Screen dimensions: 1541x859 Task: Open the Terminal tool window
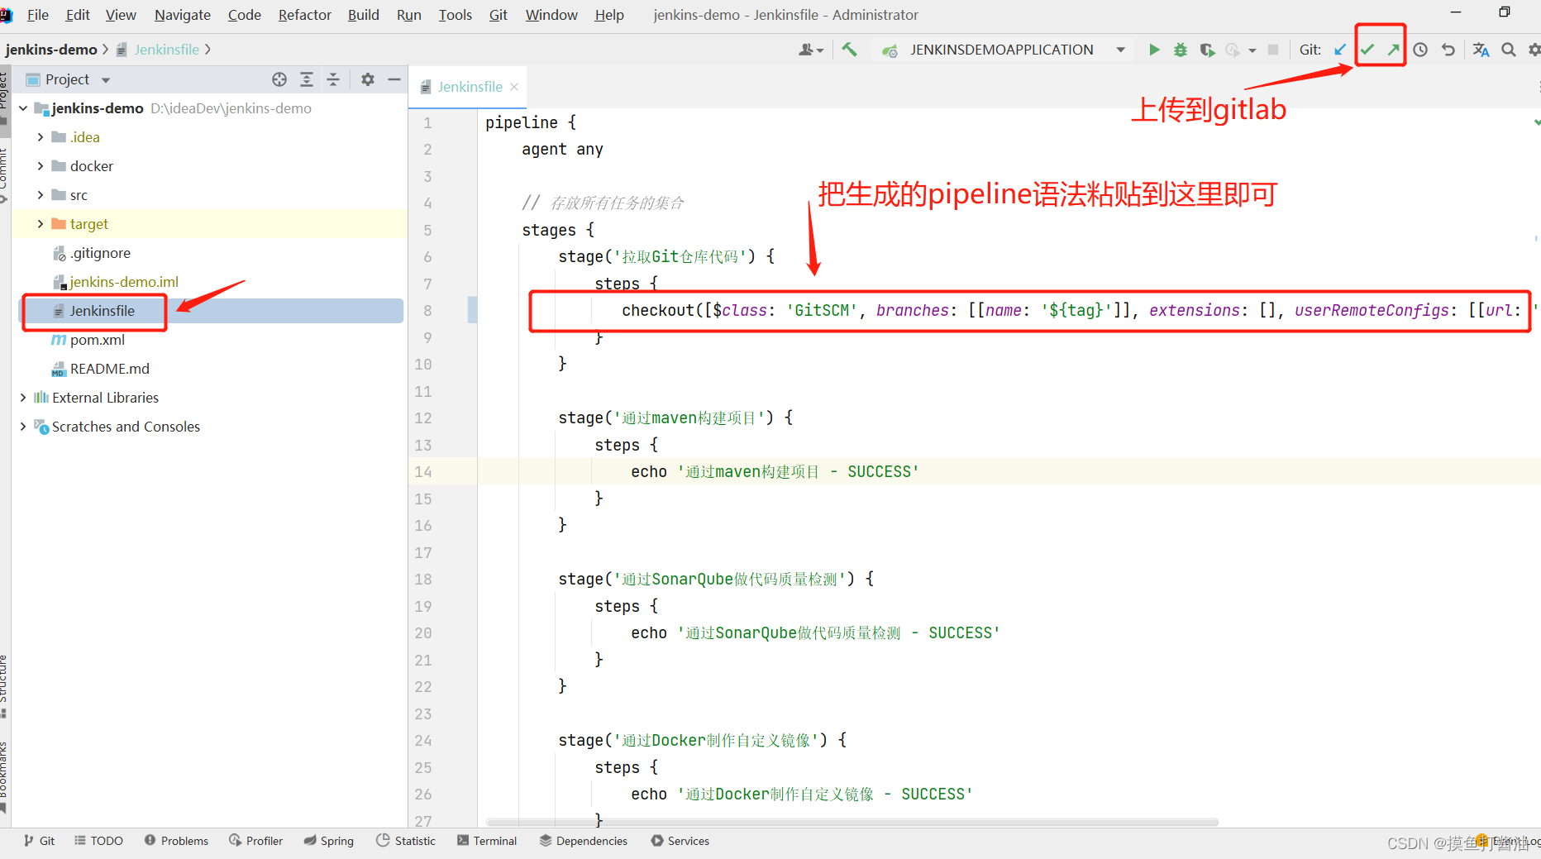point(487,841)
